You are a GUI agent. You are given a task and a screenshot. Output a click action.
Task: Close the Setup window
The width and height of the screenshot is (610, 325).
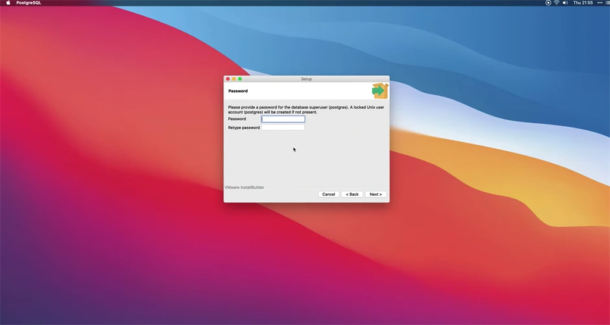pos(228,79)
